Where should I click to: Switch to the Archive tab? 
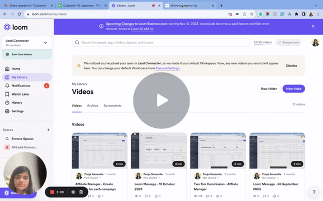pos(93,106)
